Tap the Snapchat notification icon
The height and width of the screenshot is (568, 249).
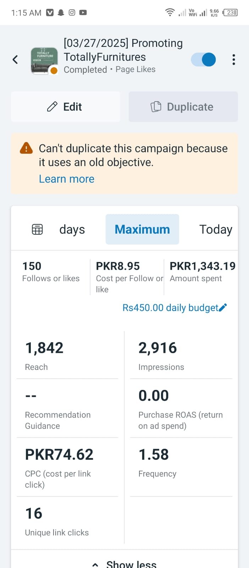[x=61, y=12]
